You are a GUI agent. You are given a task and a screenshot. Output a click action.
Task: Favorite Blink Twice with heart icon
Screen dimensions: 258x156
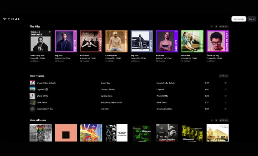coord(225,102)
